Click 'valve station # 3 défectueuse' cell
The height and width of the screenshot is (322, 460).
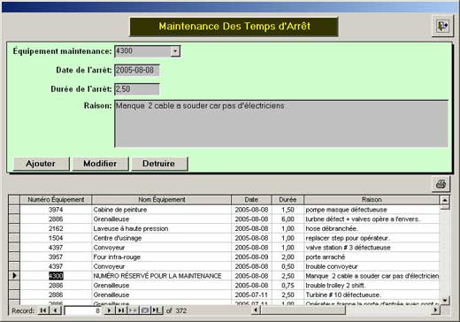[372, 248]
